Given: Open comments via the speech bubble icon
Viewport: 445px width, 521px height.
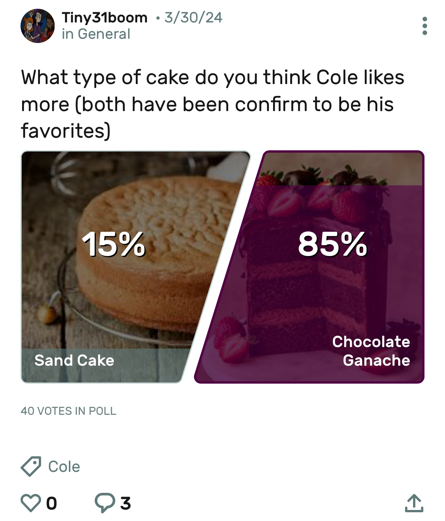Looking at the screenshot, I should pos(105,503).
